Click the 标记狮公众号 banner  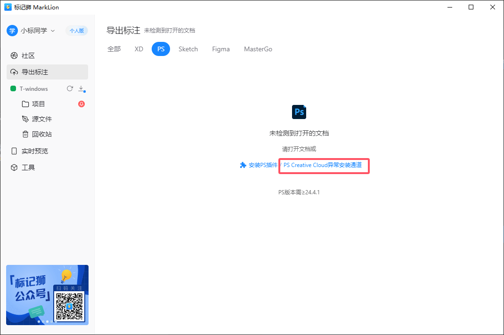(47, 295)
